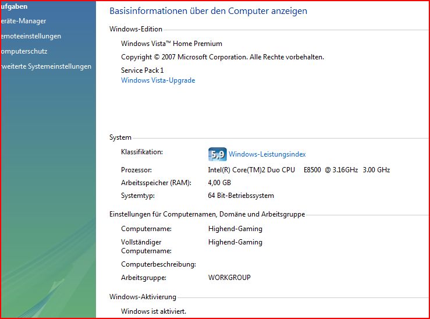The image size is (430, 319).
Task: Click the Arbeitsspeicher (RAM) label
Action: coord(156,183)
